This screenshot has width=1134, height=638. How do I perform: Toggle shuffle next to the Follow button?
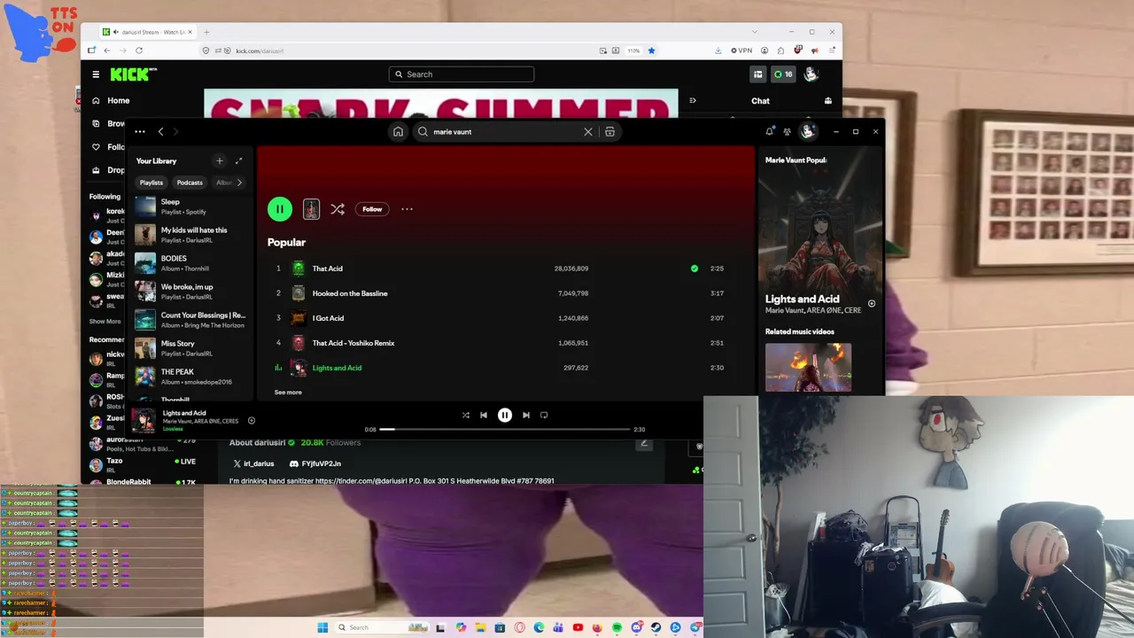tap(338, 209)
